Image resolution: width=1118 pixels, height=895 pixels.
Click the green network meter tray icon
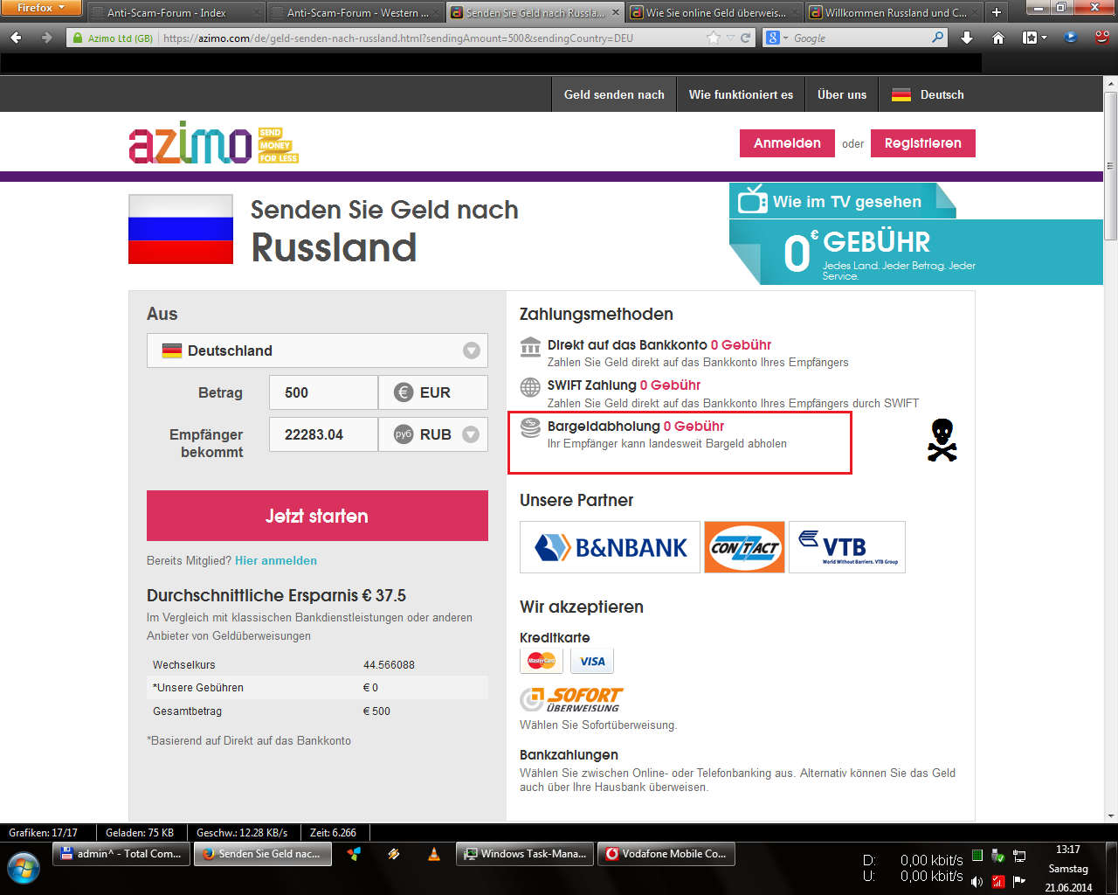tap(977, 856)
